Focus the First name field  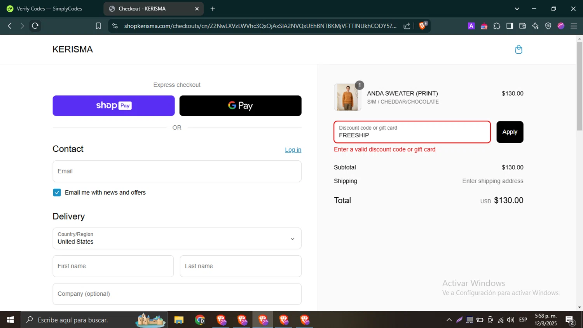pos(113,266)
